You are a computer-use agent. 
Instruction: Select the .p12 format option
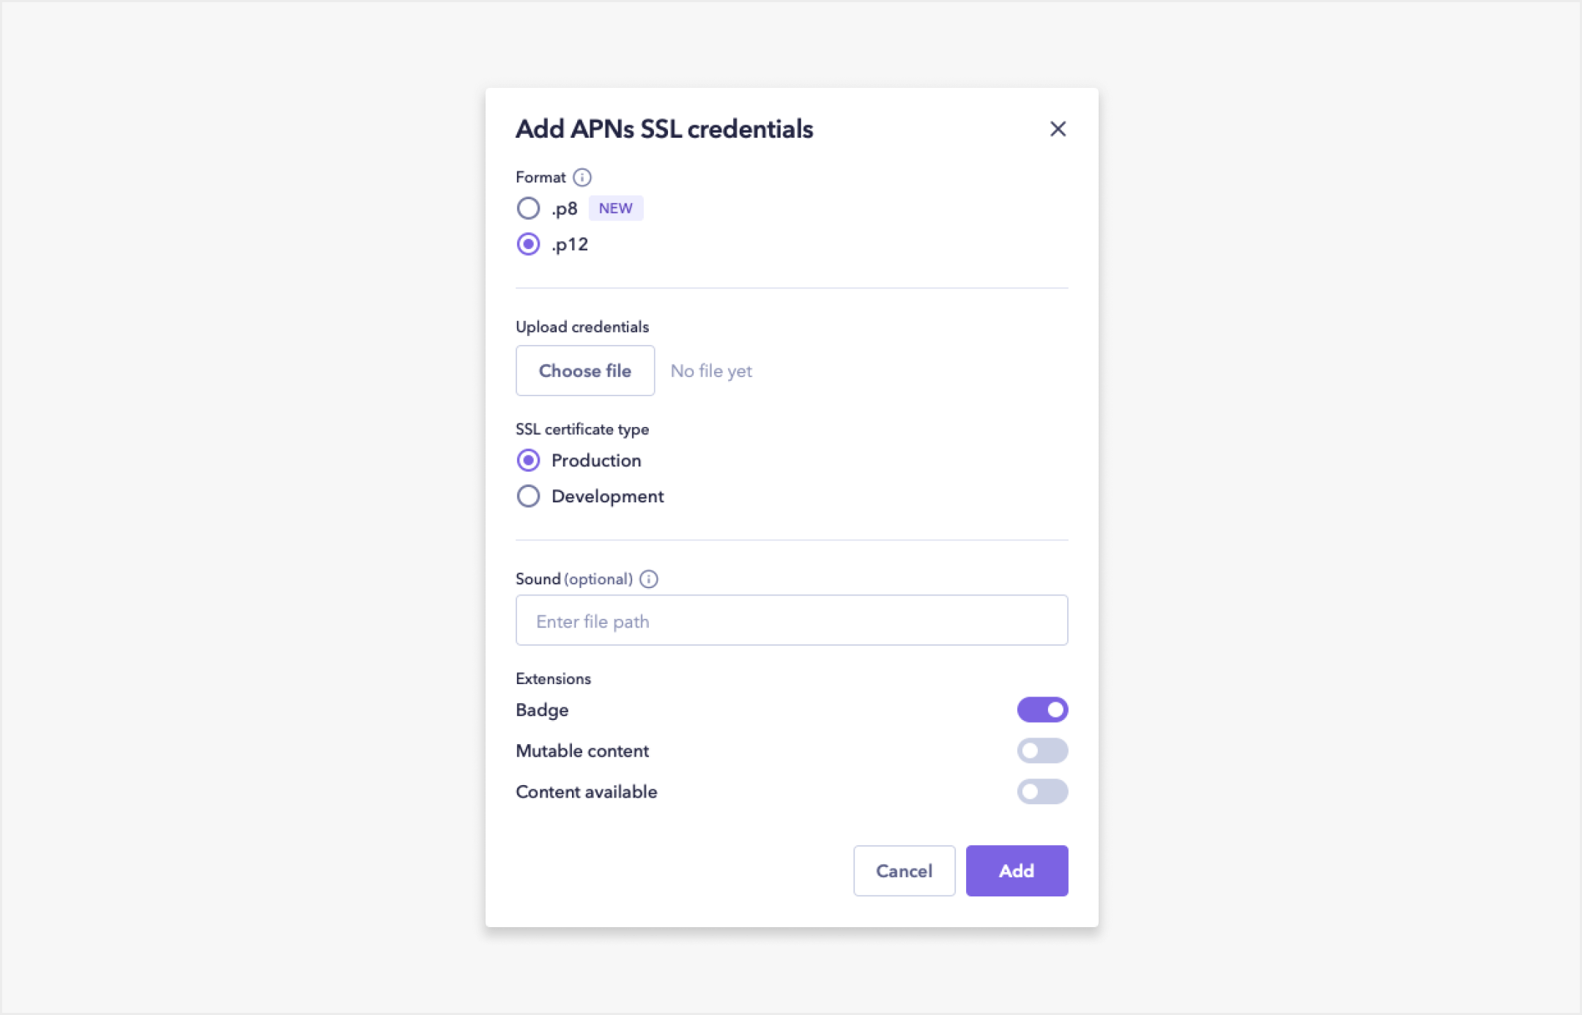tap(528, 244)
